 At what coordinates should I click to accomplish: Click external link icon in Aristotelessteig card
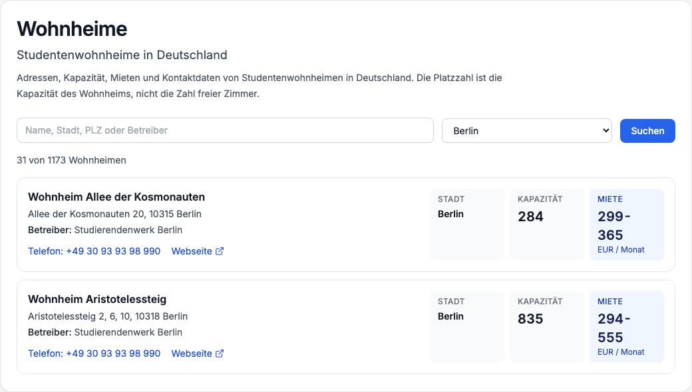(220, 353)
